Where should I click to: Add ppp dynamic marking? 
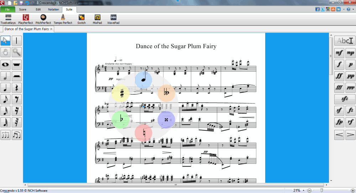pyautogui.click(x=350, y=87)
